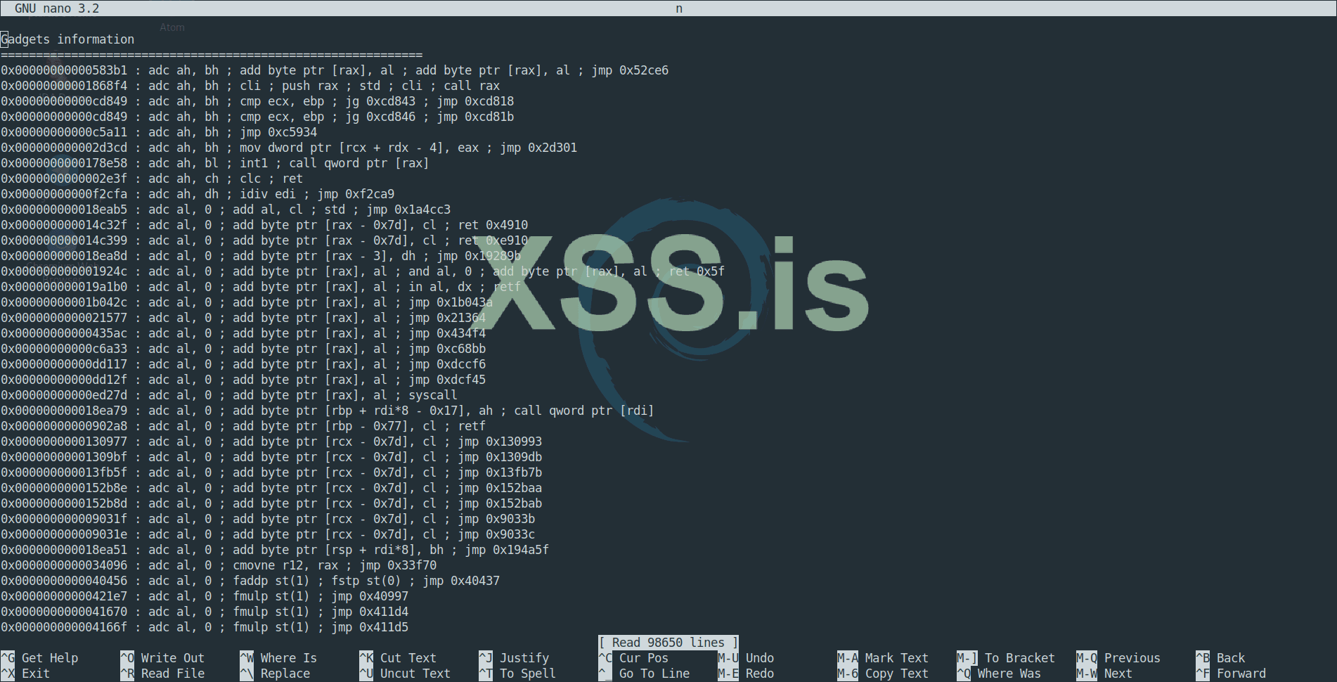1337x682 pixels.
Task: Click address 0x000000000018eab5
Action: point(64,210)
